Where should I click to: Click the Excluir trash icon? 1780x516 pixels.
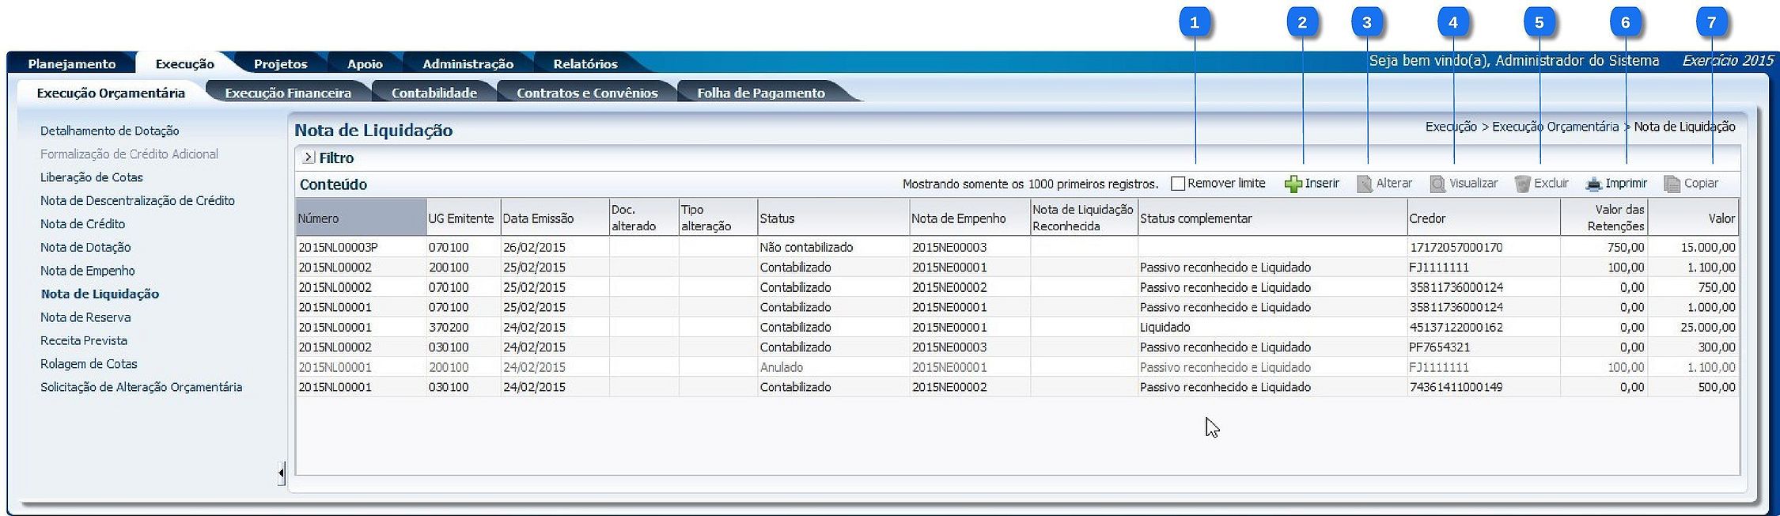click(x=1522, y=184)
